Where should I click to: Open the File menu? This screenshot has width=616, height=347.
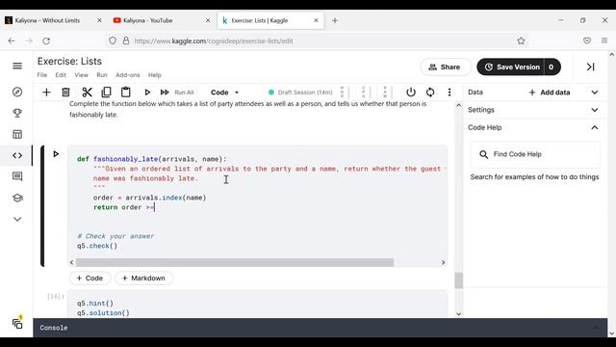pyautogui.click(x=42, y=75)
